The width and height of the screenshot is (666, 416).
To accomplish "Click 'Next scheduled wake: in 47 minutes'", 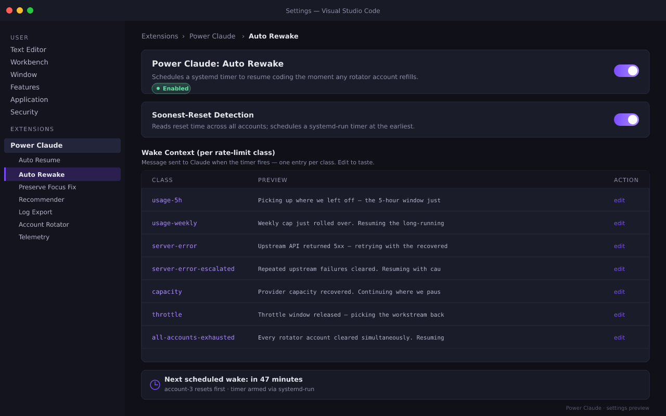I will 234,380.
